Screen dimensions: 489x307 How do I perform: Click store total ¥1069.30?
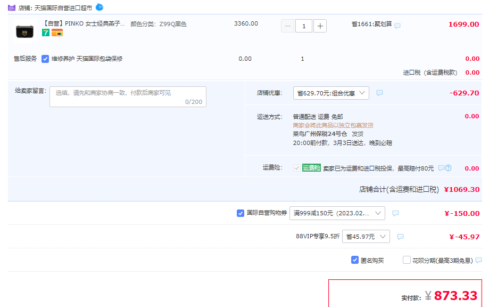coord(461,190)
